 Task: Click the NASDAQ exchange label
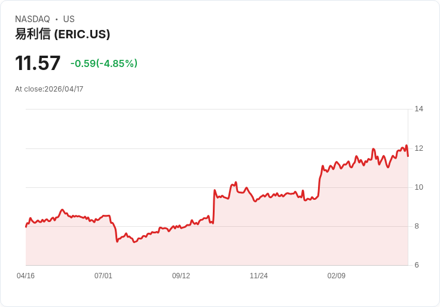(32, 19)
